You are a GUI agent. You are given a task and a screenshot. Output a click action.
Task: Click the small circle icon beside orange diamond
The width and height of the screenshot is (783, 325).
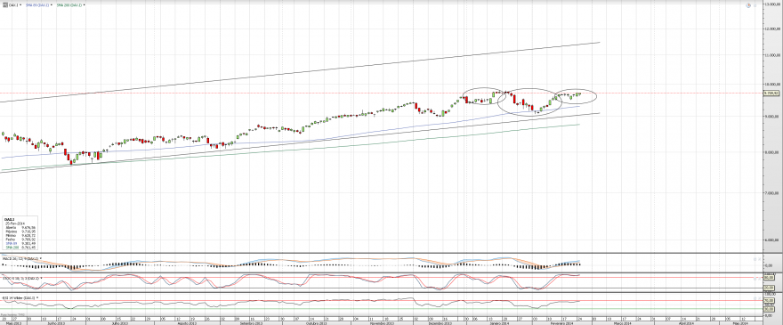click(x=755, y=5)
